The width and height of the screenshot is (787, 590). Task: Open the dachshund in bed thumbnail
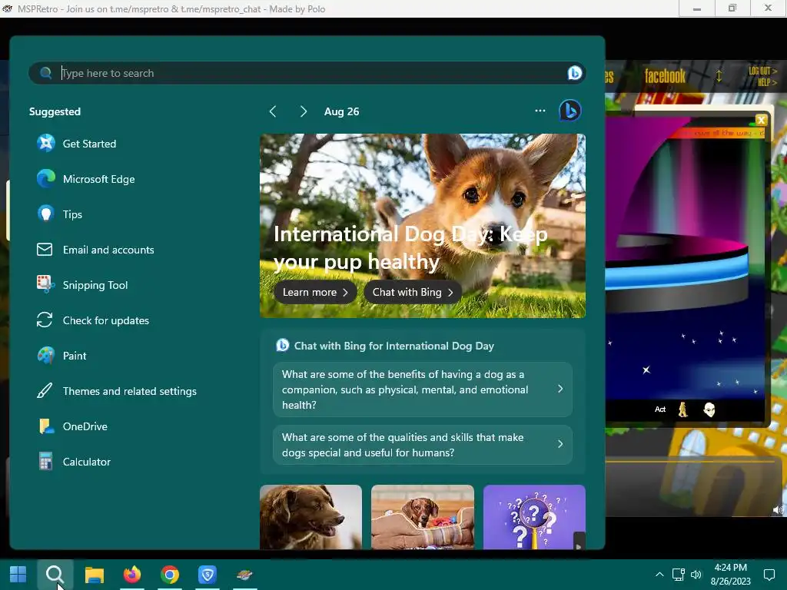coord(423,517)
